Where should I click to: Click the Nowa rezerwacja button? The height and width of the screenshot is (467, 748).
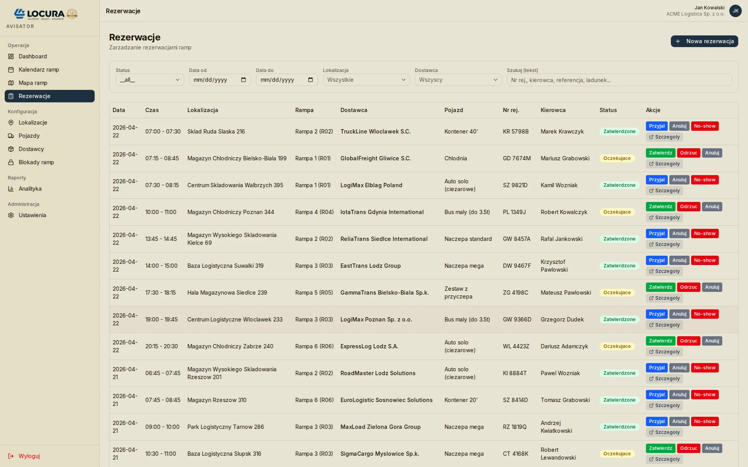click(x=704, y=41)
